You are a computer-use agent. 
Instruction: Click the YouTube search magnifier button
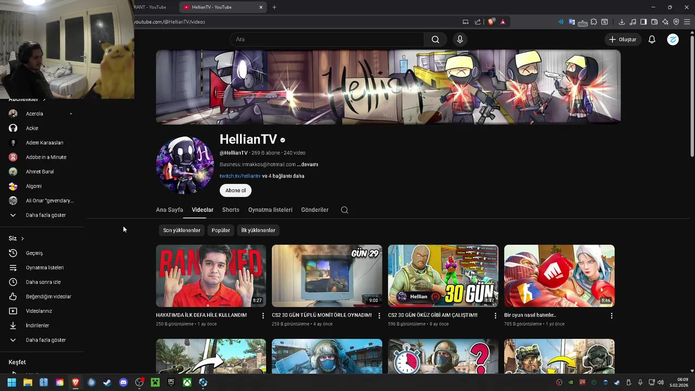pos(435,40)
